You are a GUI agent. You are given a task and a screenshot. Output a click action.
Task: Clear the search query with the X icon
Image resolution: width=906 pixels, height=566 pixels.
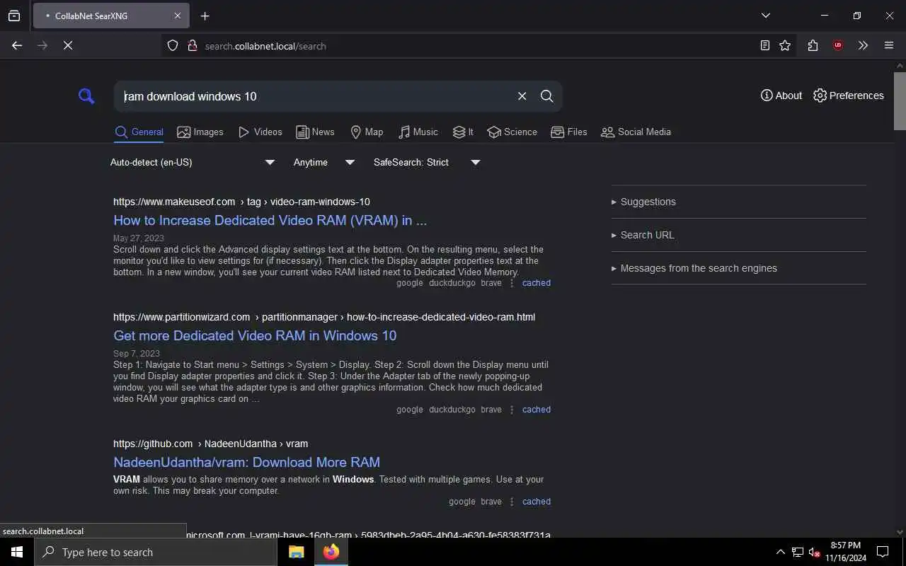click(x=522, y=96)
